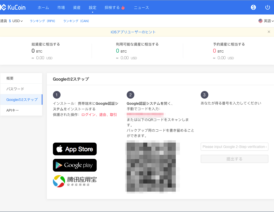Click the blurred manual code text
274x212 pixels.
pyautogui.click(x=145, y=115)
